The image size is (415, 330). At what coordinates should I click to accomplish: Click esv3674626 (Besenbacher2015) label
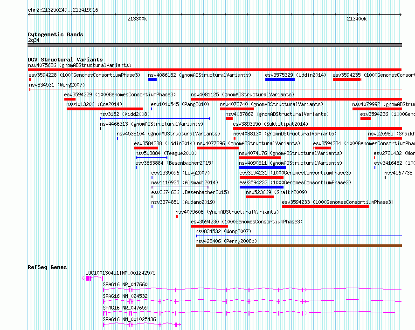(190, 192)
